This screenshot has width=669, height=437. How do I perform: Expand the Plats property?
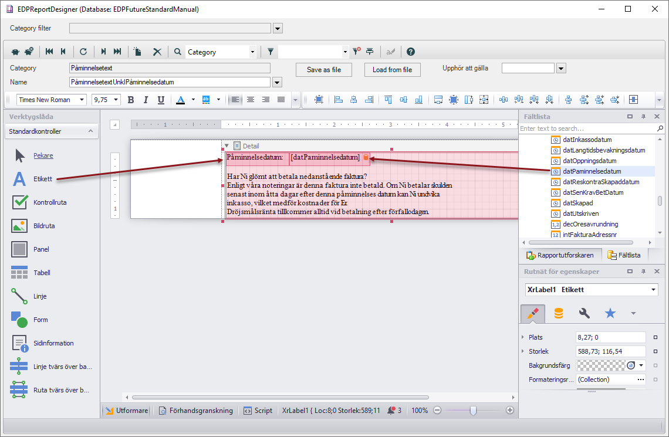523,337
